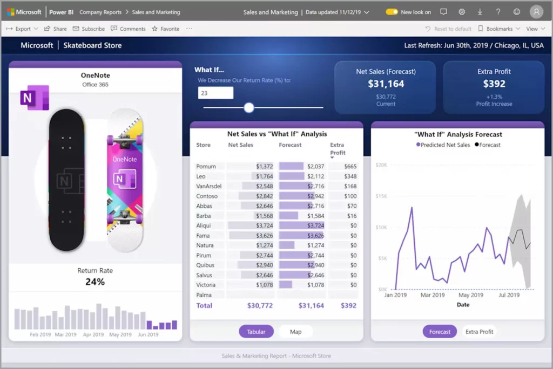Select the Barba store row

point(276,216)
